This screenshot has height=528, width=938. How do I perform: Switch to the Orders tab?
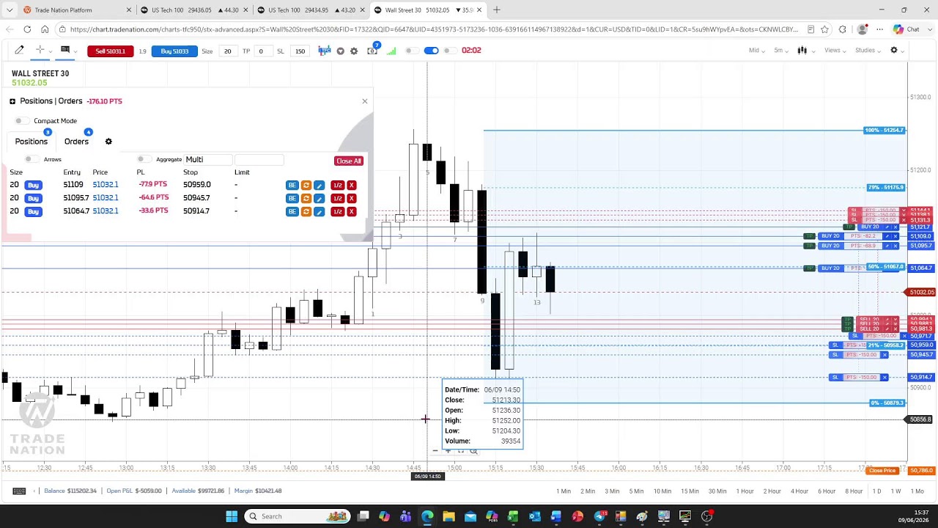[76, 142]
